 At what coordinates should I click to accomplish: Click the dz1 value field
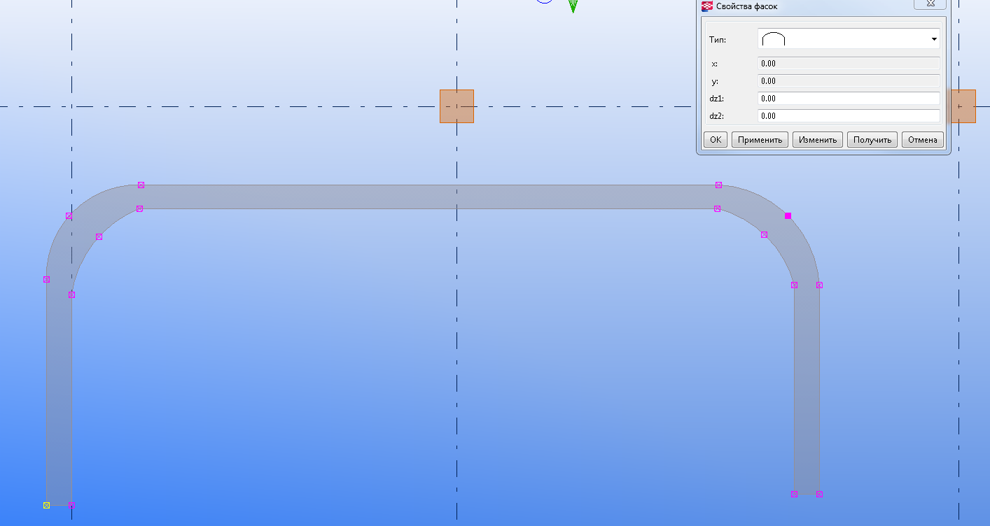pyautogui.click(x=849, y=99)
